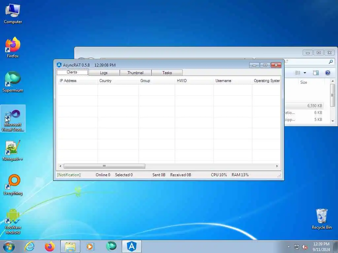Select the 5 KB file row in Explorer
Viewport: 338px width, 253px height.
tap(304, 119)
